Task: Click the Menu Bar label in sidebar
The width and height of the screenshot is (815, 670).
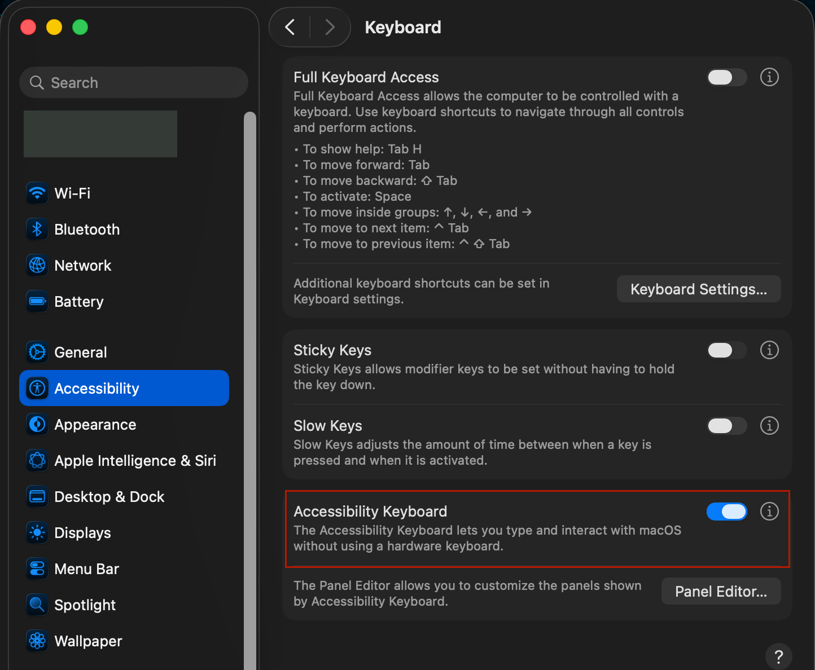Action: (x=86, y=569)
